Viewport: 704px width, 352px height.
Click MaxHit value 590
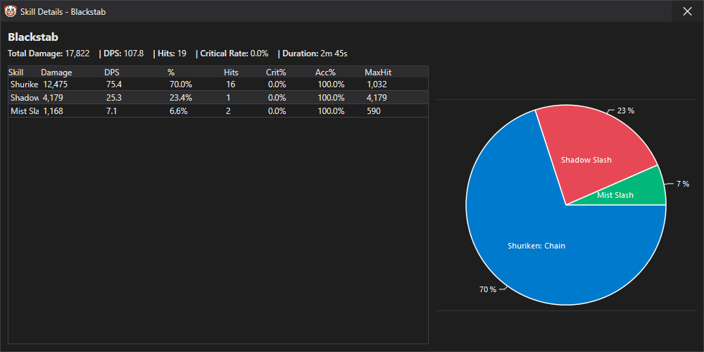click(x=373, y=111)
